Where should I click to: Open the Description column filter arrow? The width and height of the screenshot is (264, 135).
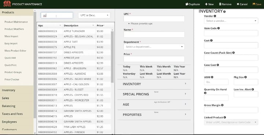click(93, 25)
